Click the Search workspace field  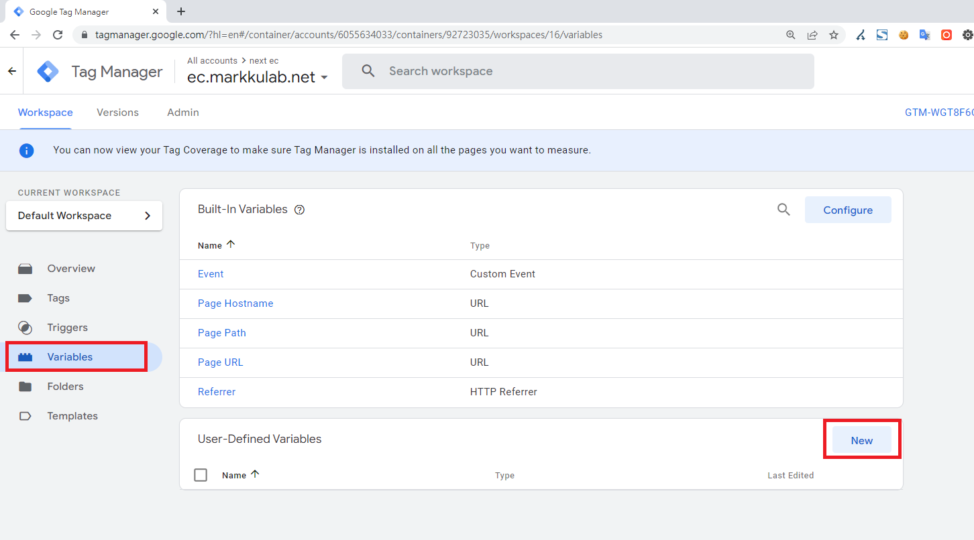577,71
